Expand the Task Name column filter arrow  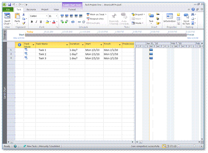(67, 45)
